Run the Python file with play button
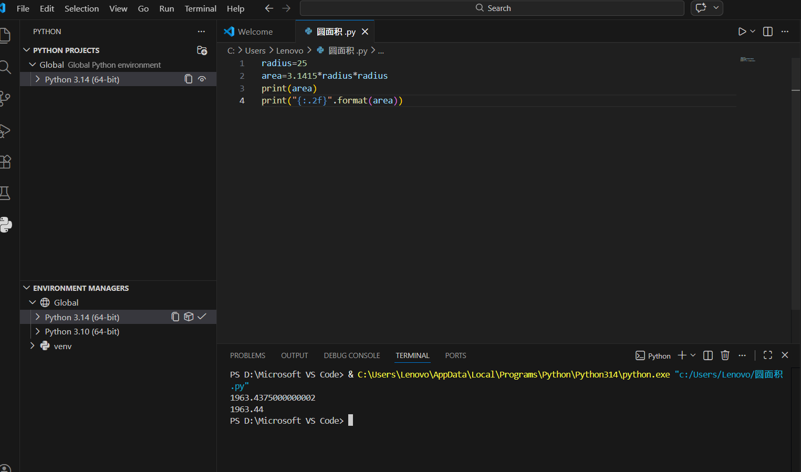This screenshot has width=801, height=472. [x=742, y=32]
